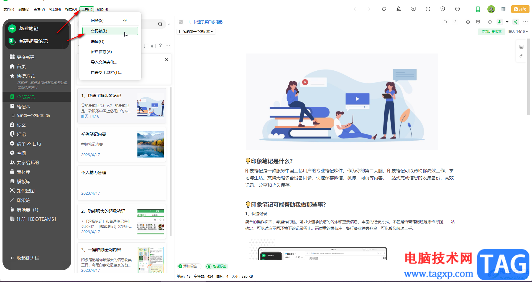The width and height of the screenshot is (532, 282).
Task: Click the circular target icon in the top bar
Action: coord(428,9)
